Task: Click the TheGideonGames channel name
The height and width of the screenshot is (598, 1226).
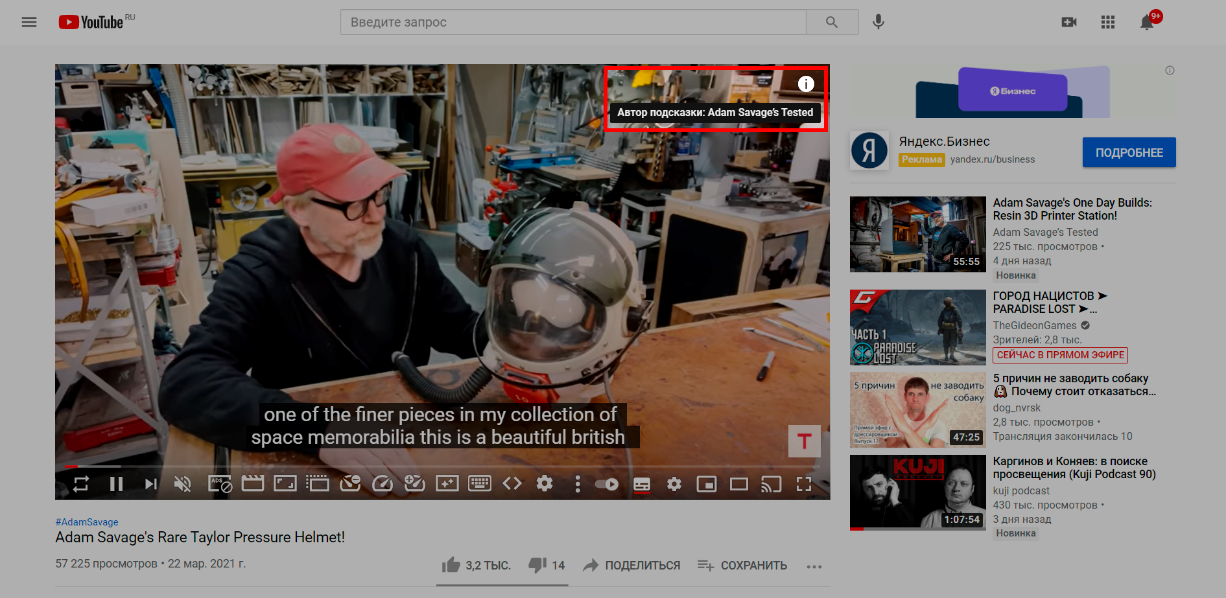Action: coord(1035,325)
